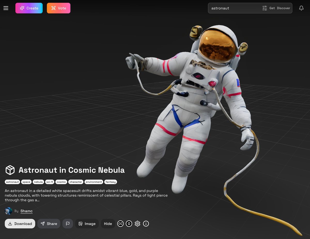The image size is (310, 239).
Task: Open the Creative Commons CC license icon
Action: (x=120, y=224)
